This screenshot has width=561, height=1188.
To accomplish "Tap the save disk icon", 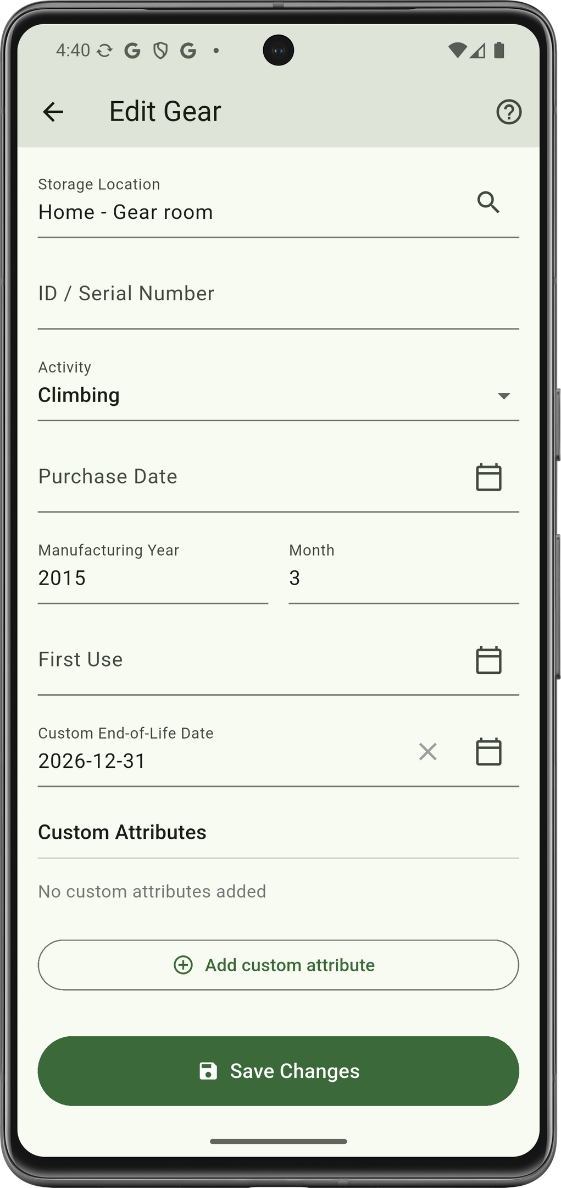I will [x=208, y=1071].
